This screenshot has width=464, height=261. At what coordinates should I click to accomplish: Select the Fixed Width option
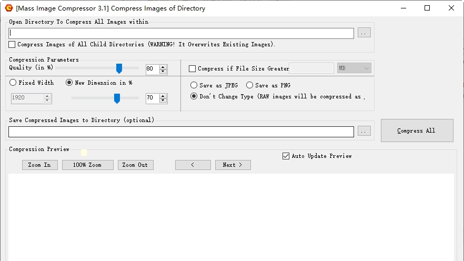click(13, 83)
